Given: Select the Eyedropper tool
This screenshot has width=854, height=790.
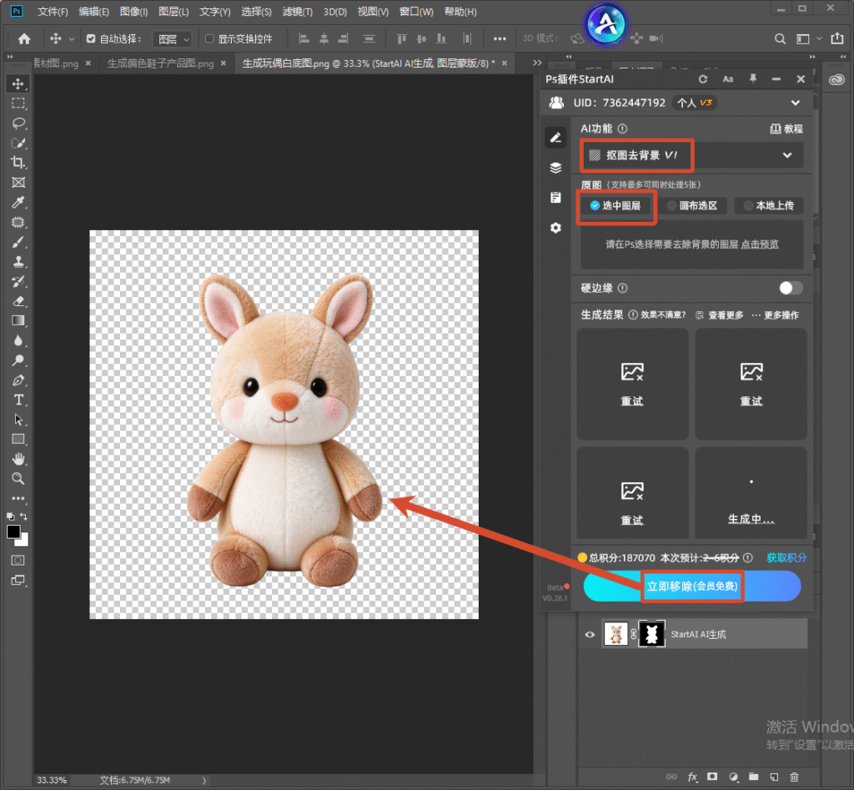Looking at the screenshot, I should [18, 202].
